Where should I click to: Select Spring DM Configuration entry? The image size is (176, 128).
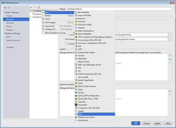[x=95, y=96]
